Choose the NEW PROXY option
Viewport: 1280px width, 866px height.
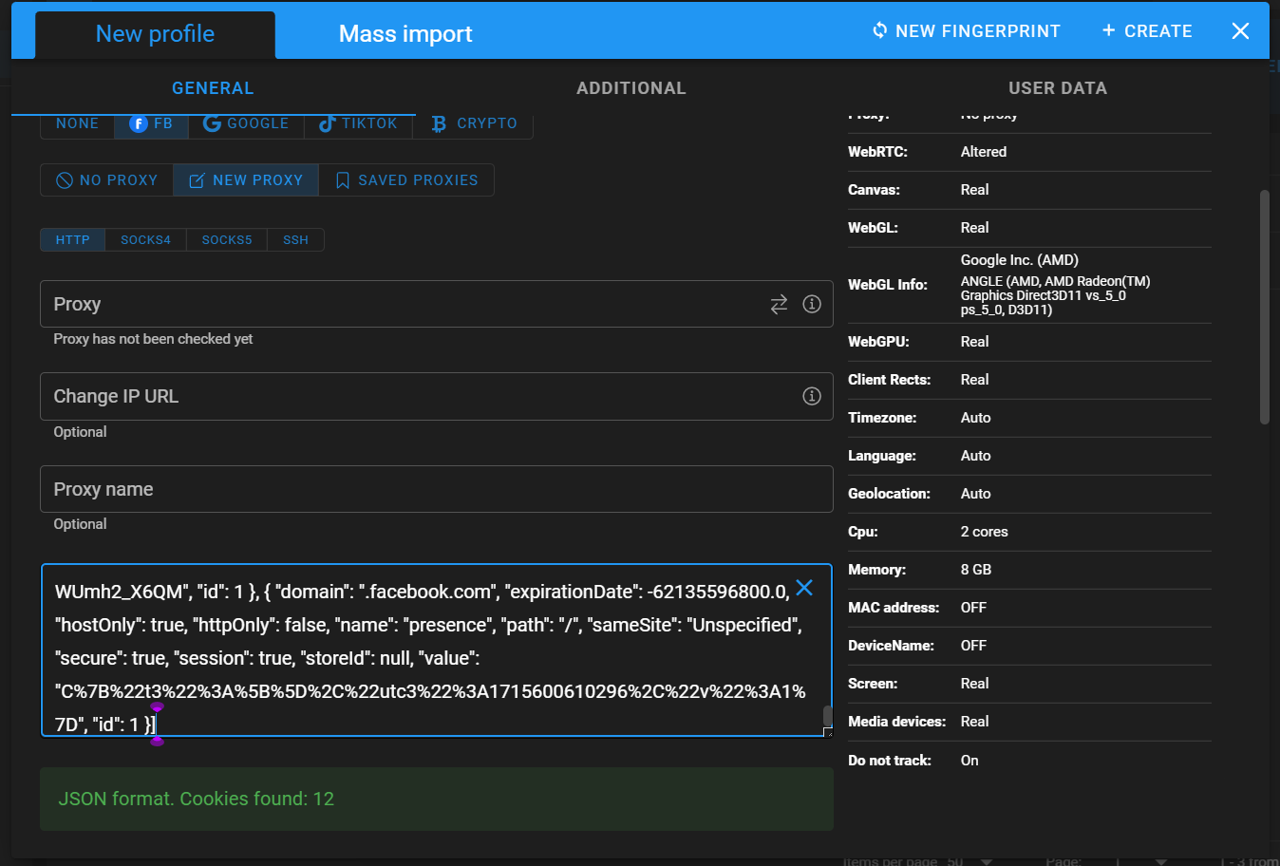pos(246,180)
